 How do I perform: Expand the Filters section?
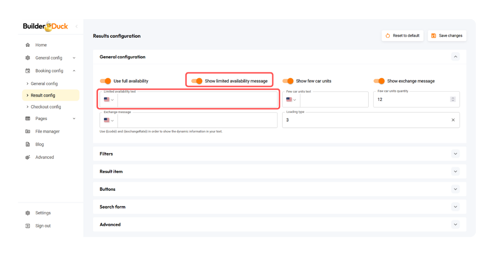(455, 154)
